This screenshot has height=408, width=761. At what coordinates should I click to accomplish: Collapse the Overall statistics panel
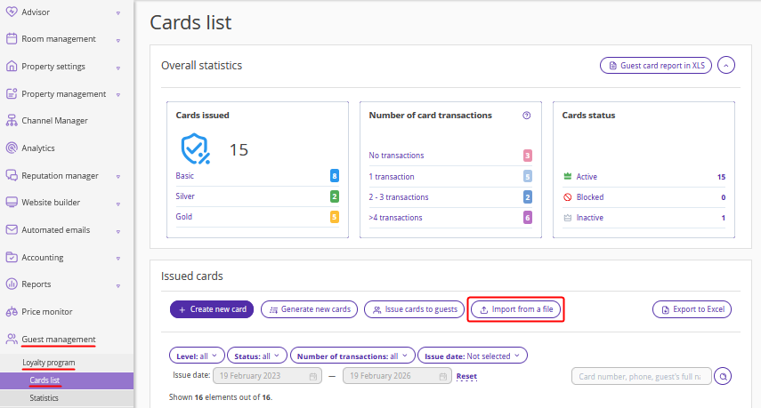(726, 66)
